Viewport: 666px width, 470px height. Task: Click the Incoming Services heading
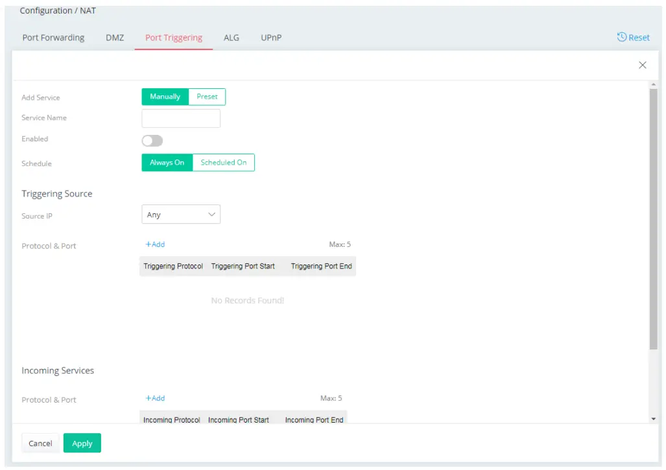pyautogui.click(x=58, y=370)
